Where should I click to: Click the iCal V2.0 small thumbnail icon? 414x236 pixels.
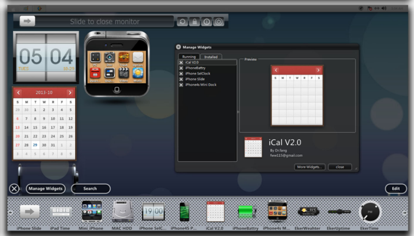tap(253, 147)
